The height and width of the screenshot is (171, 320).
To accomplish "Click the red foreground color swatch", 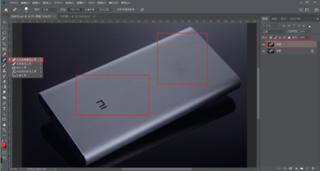I will 3,145.
